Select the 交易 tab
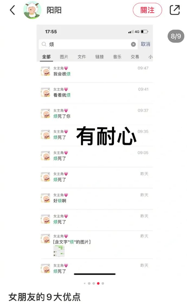This screenshot has width=187, height=306. tap(135, 57)
